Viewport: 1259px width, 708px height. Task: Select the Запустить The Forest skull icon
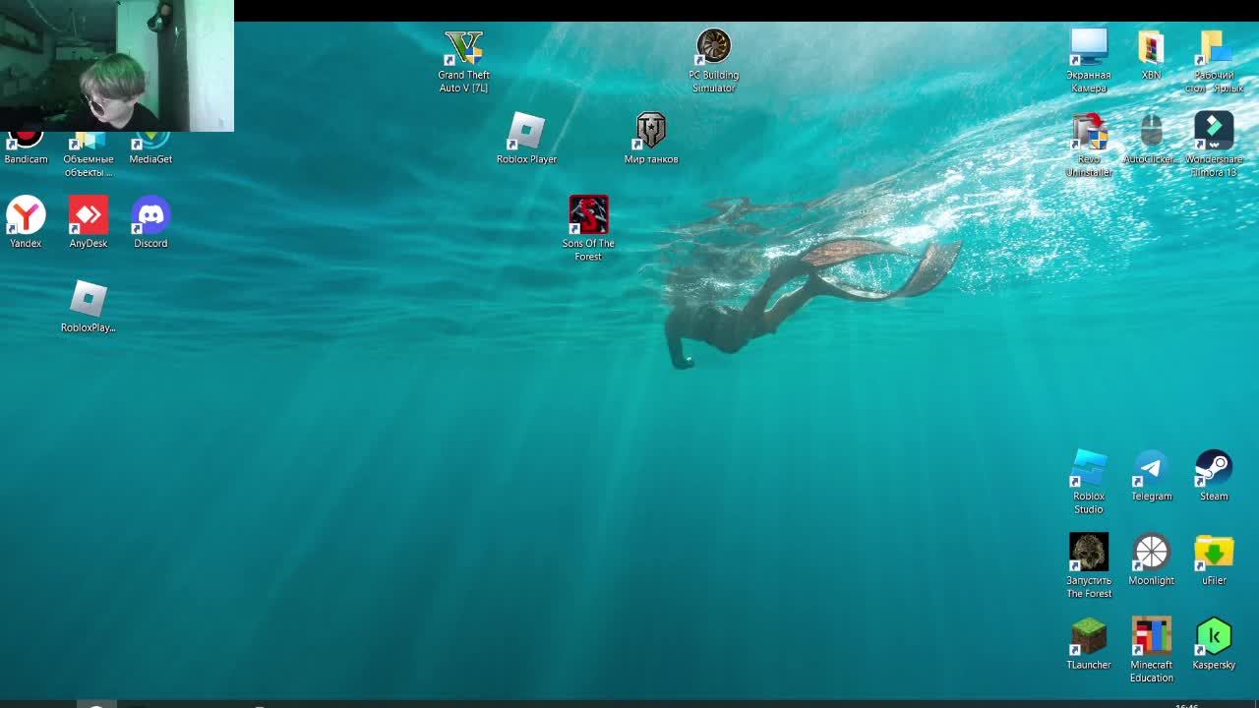(x=1089, y=553)
